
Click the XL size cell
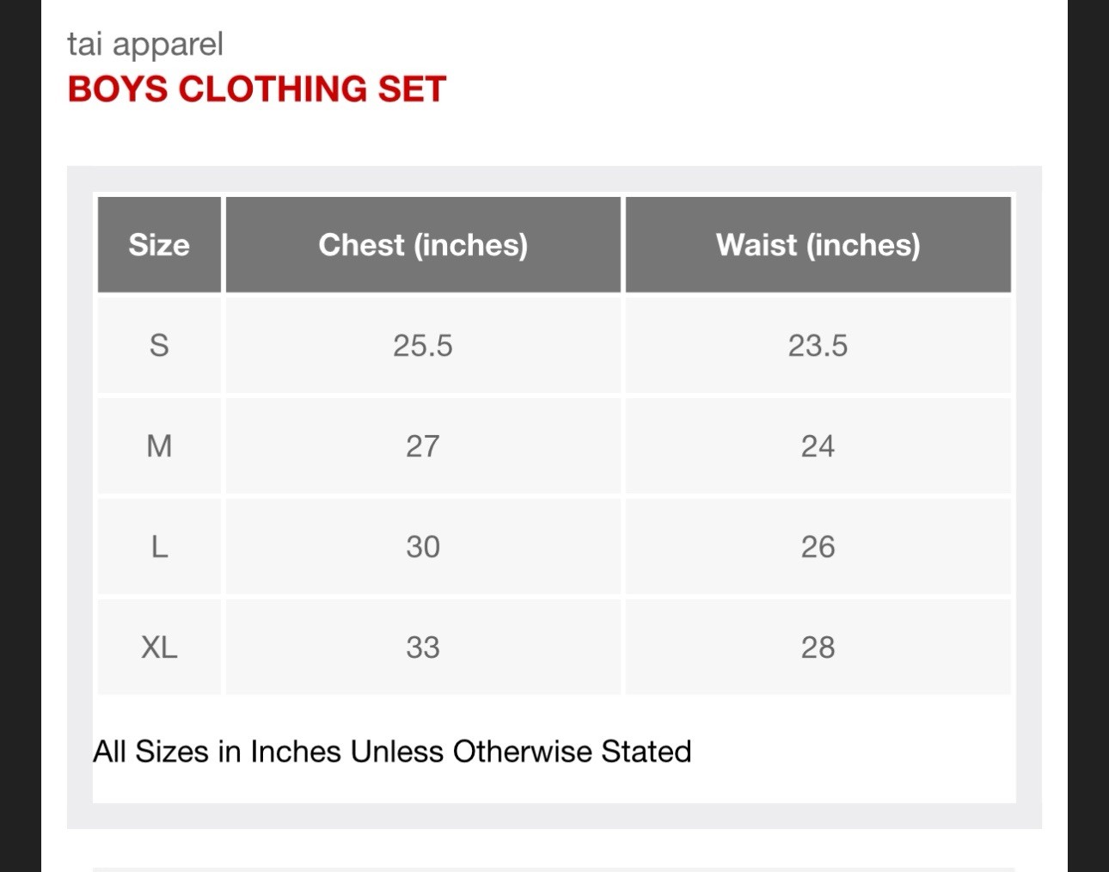159,647
